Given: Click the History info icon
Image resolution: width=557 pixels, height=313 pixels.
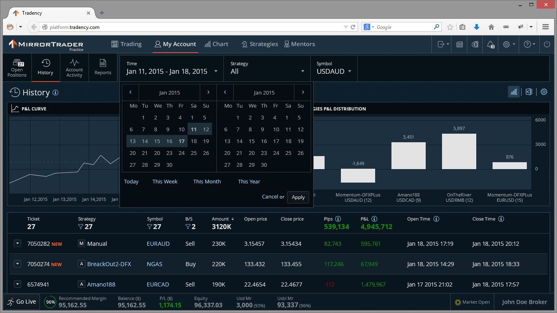Looking at the screenshot, I should pos(55,93).
